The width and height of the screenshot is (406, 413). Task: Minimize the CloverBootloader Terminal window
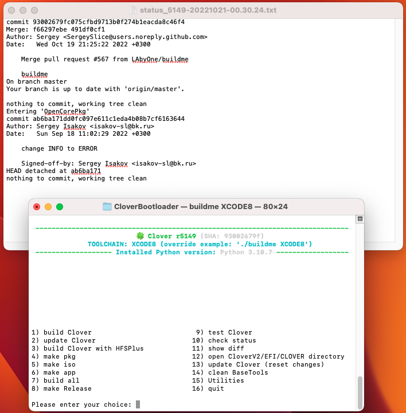48,207
